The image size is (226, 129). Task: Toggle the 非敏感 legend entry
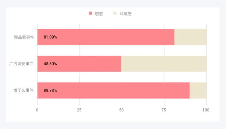coord(122,14)
